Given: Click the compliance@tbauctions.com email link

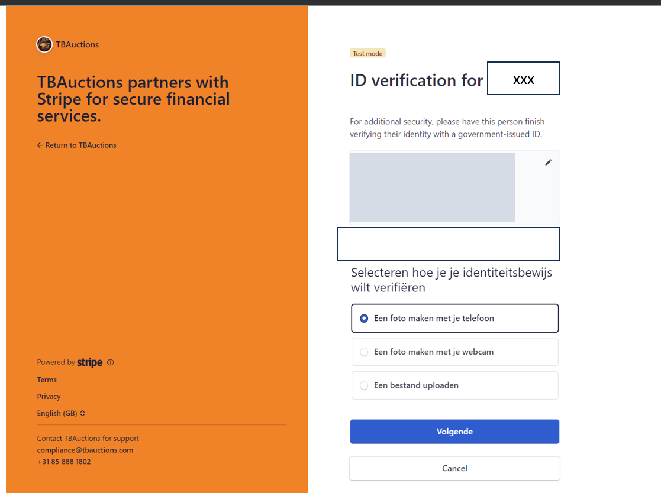Looking at the screenshot, I should point(85,450).
